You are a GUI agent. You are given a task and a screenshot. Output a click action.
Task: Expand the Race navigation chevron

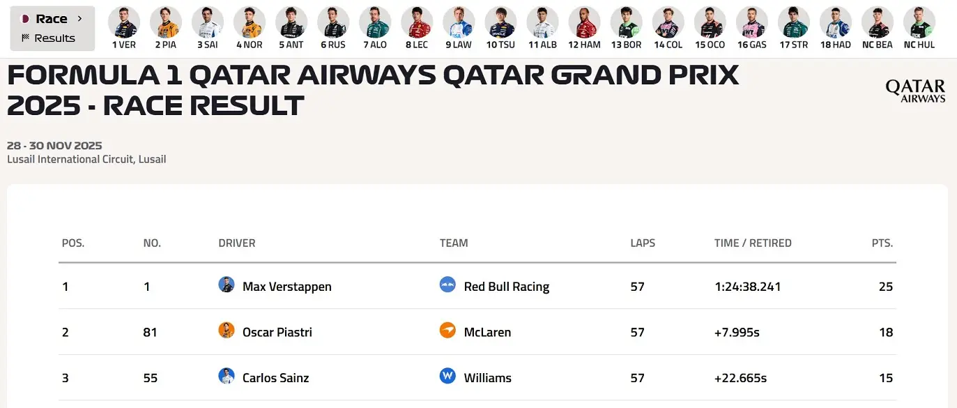click(80, 19)
